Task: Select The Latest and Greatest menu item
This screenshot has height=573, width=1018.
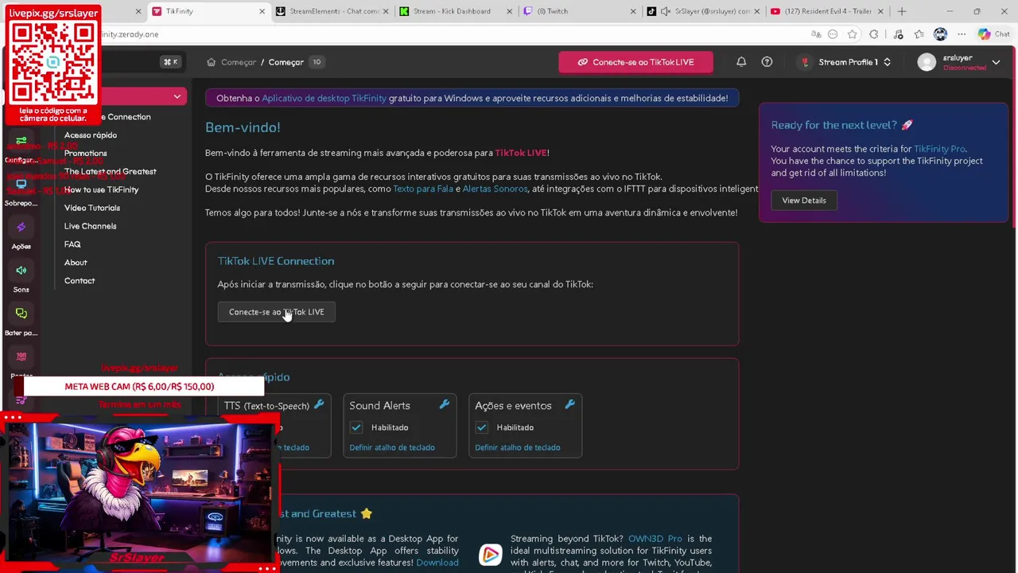Action: pyautogui.click(x=111, y=171)
